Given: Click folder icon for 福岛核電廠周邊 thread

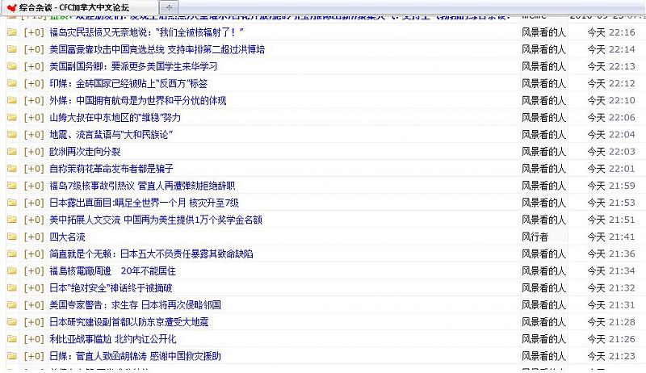Looking at the screenshot, I should click(12, 270).
